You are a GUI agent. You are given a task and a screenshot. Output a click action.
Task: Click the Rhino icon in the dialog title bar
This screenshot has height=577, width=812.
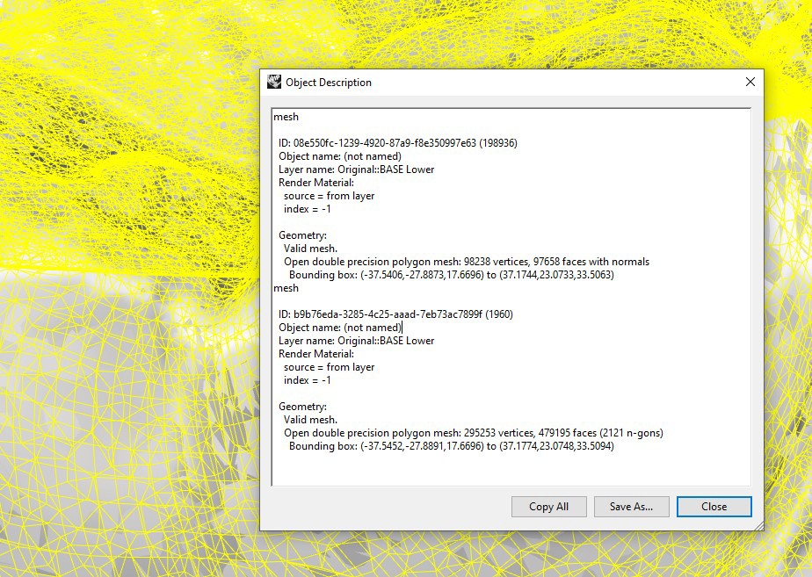[x=274, y=82]
